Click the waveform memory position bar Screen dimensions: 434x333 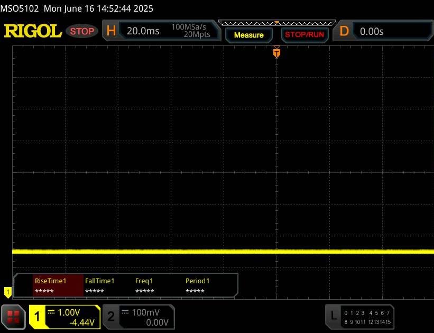(x=277, y=23)
